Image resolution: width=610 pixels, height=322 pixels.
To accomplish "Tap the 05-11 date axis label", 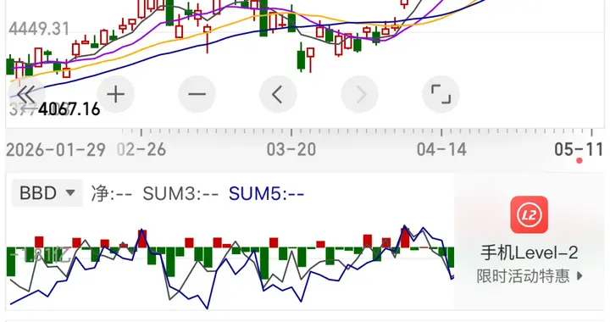I will pyautogui.click(x=579, y=150).
